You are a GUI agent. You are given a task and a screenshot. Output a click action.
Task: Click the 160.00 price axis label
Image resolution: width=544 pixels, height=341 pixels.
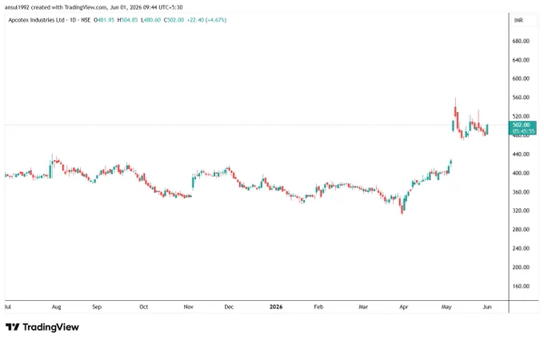point(521,287)
